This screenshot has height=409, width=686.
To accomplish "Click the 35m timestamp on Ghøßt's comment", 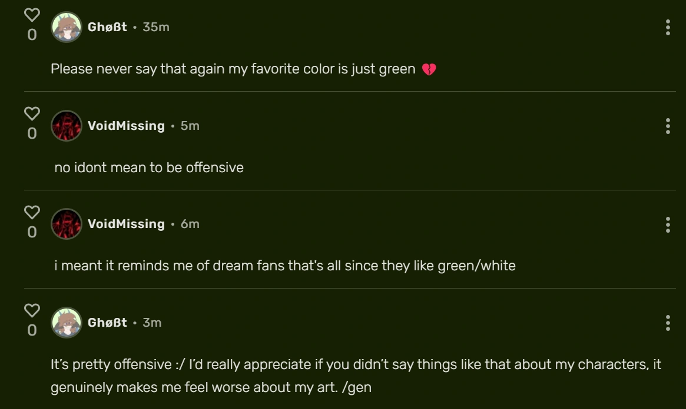I will pos(155,26).
